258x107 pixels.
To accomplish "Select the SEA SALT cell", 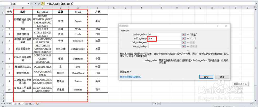I will tap(43, 29).
